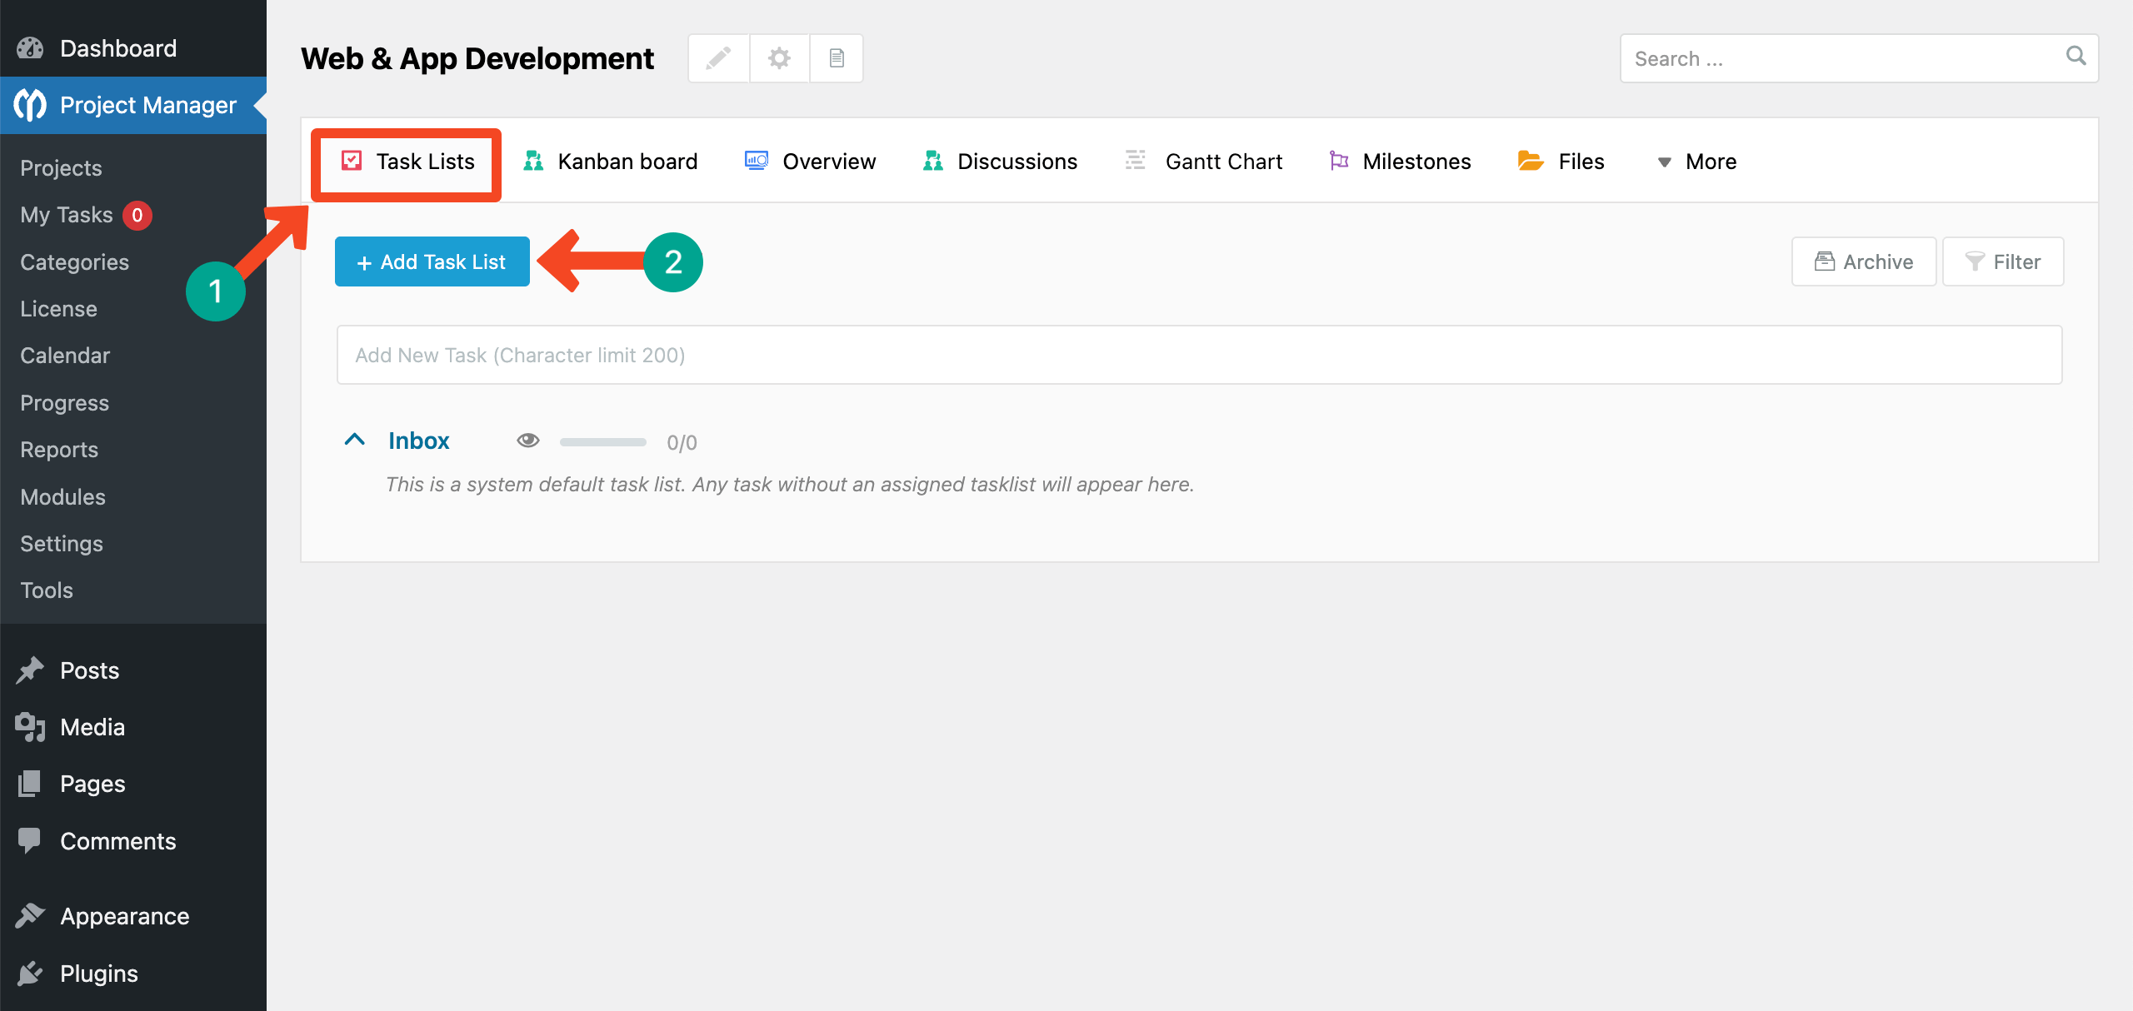
Task: Go to the Milestones tab
Action: coord(1401,162)
